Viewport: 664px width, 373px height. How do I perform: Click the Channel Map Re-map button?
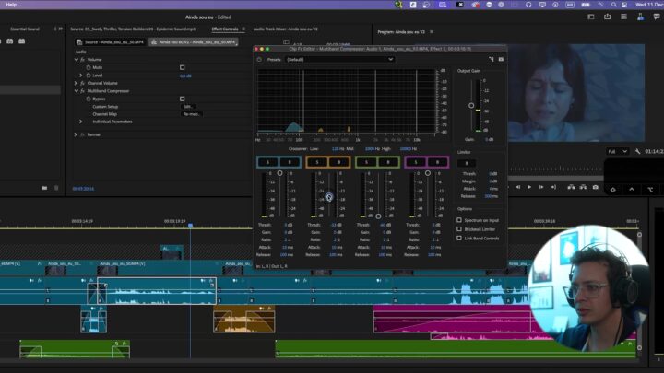(192, 114)
